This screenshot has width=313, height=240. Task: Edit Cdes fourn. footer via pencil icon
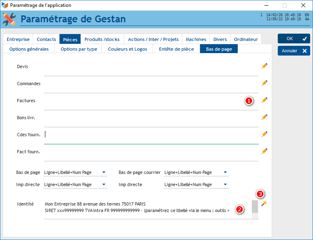[264, 134]
